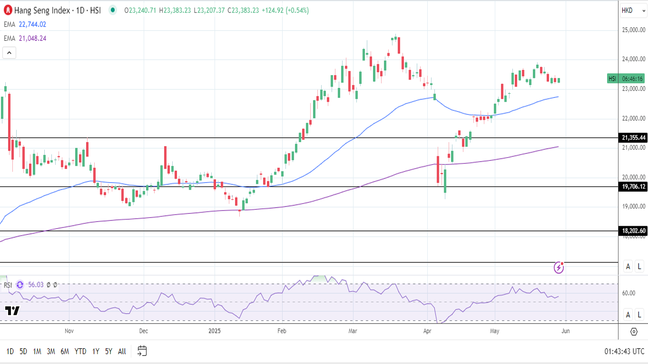
Task: Select the 3M time range
Action: click(x=51, y=352)
